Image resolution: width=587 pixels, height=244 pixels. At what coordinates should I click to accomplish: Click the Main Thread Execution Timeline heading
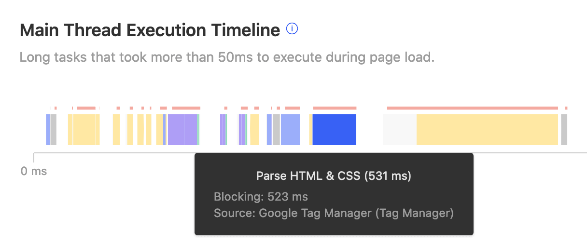coord(150,30)
